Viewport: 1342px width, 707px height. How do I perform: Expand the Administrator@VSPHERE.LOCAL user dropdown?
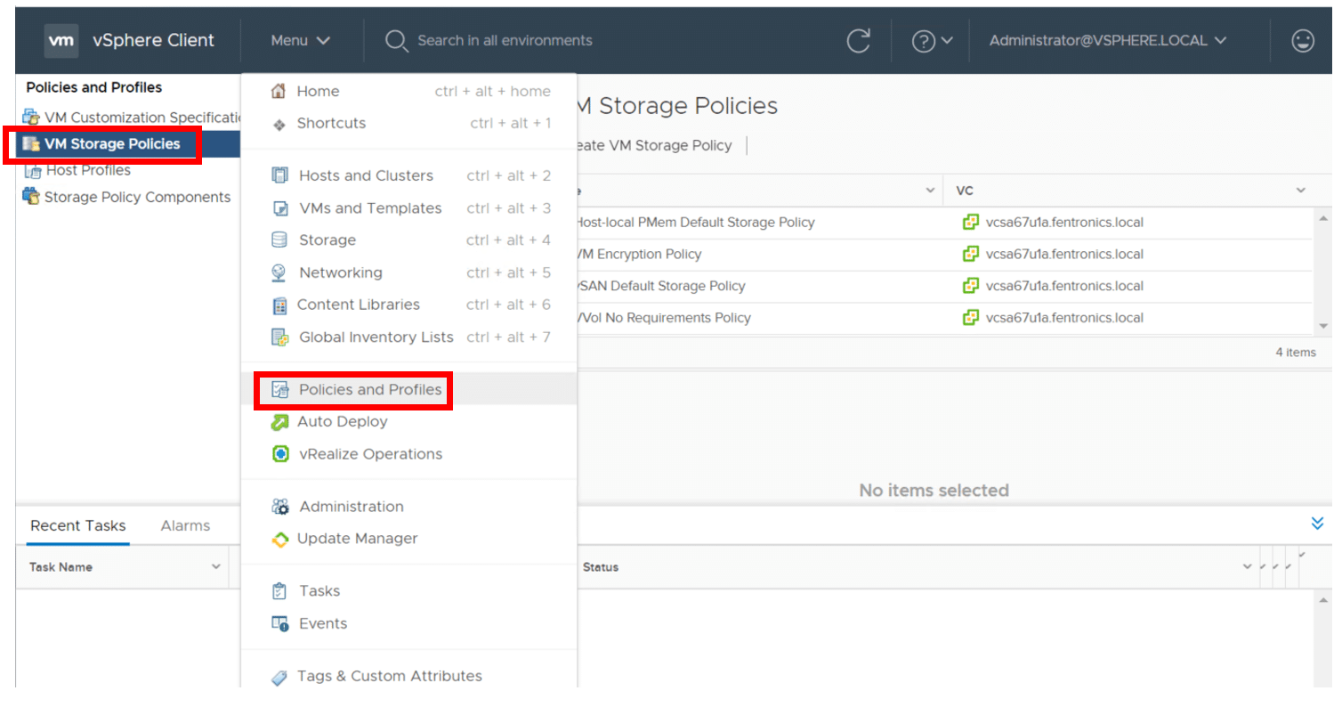click(1108, 41)
